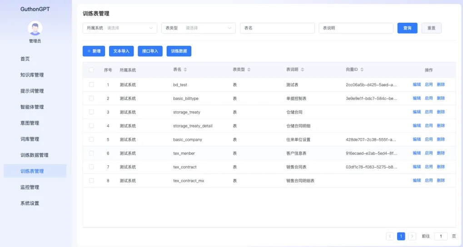Click the 新增 button with plus icon
This screenshot has width=463, height=247.
(94, 51)
